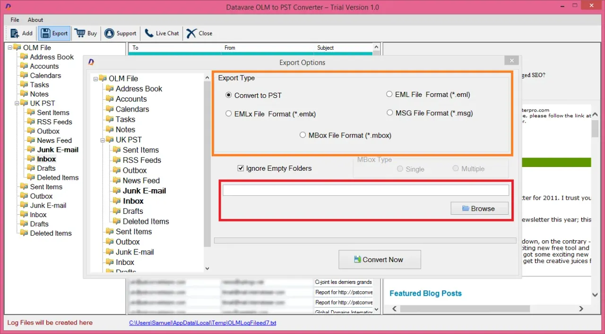Select Outbox at root of main tree
This screenshot has width=605, height=334.
pos(42,196)
